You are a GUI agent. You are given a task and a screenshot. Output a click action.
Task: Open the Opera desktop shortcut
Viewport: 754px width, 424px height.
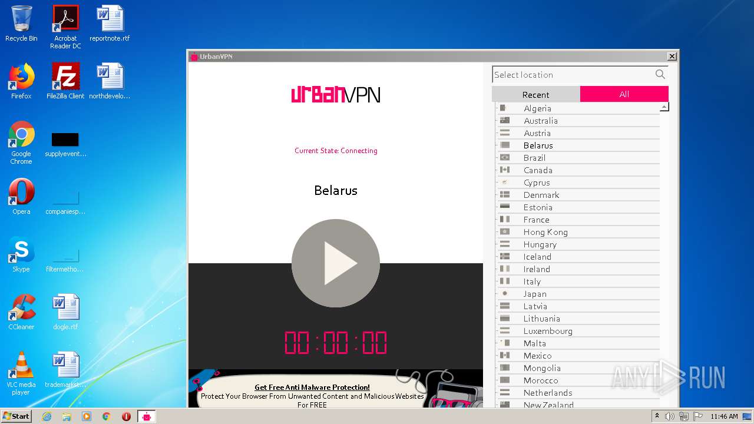coord(21,197)
